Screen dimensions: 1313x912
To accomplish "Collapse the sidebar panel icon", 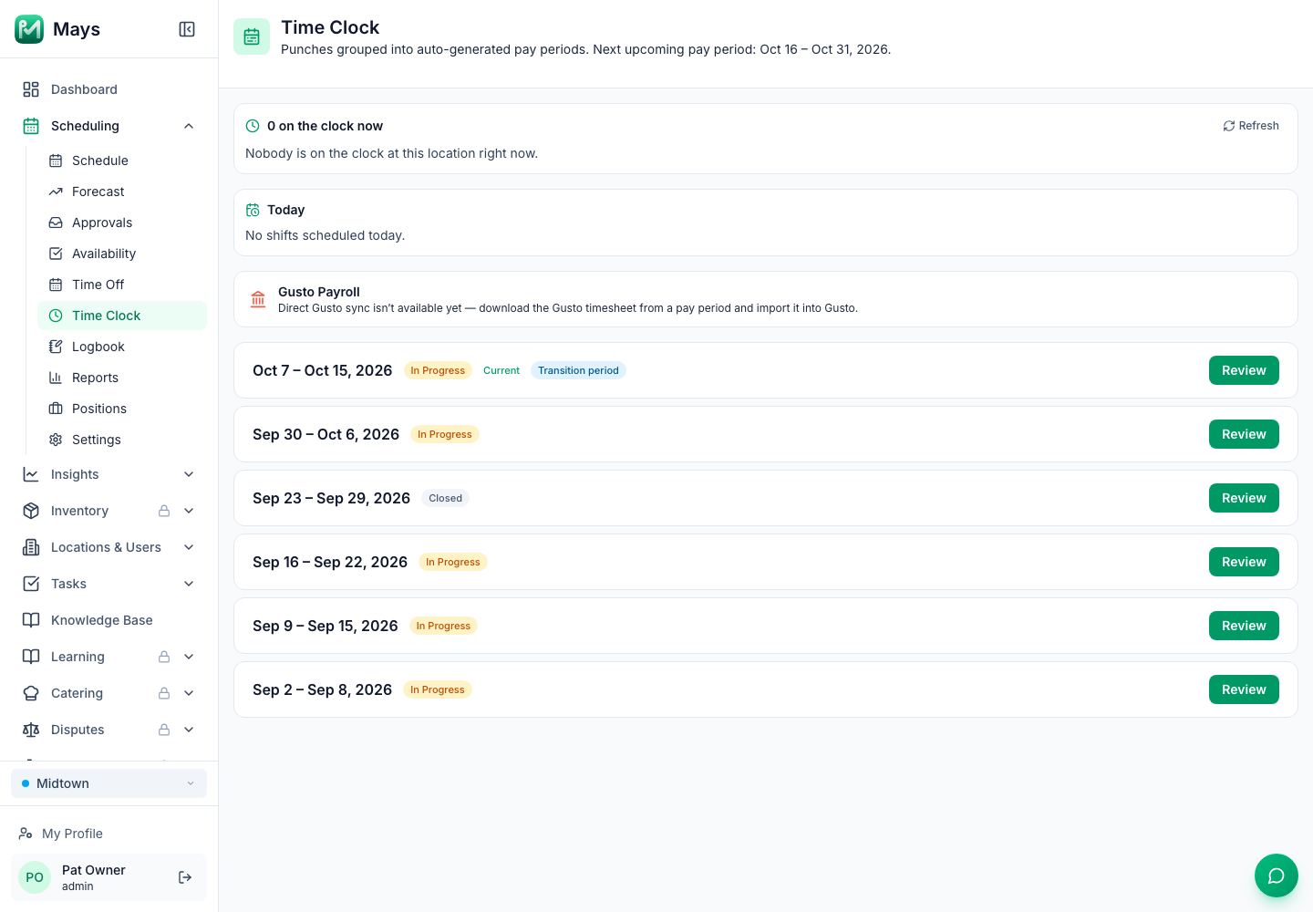I will pyautogui.click(x=187, y=29).
